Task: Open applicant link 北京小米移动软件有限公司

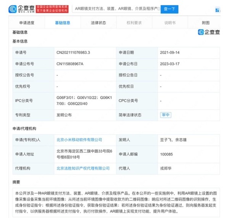Action: click(79, 140)
